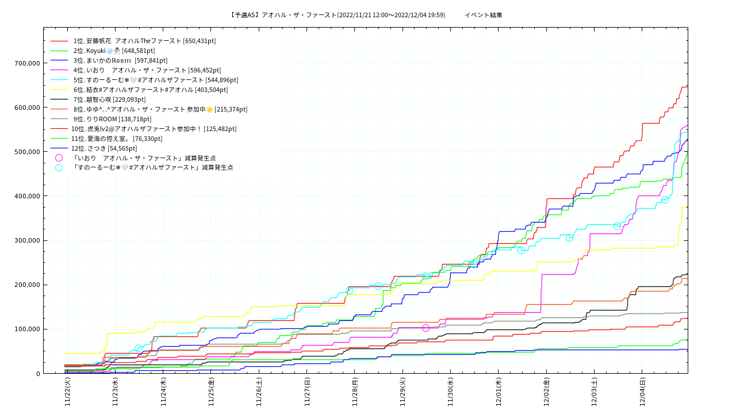Click the 11/26(土) date label
This screenshot has height=414, width=736.
(x=259, y=392)
